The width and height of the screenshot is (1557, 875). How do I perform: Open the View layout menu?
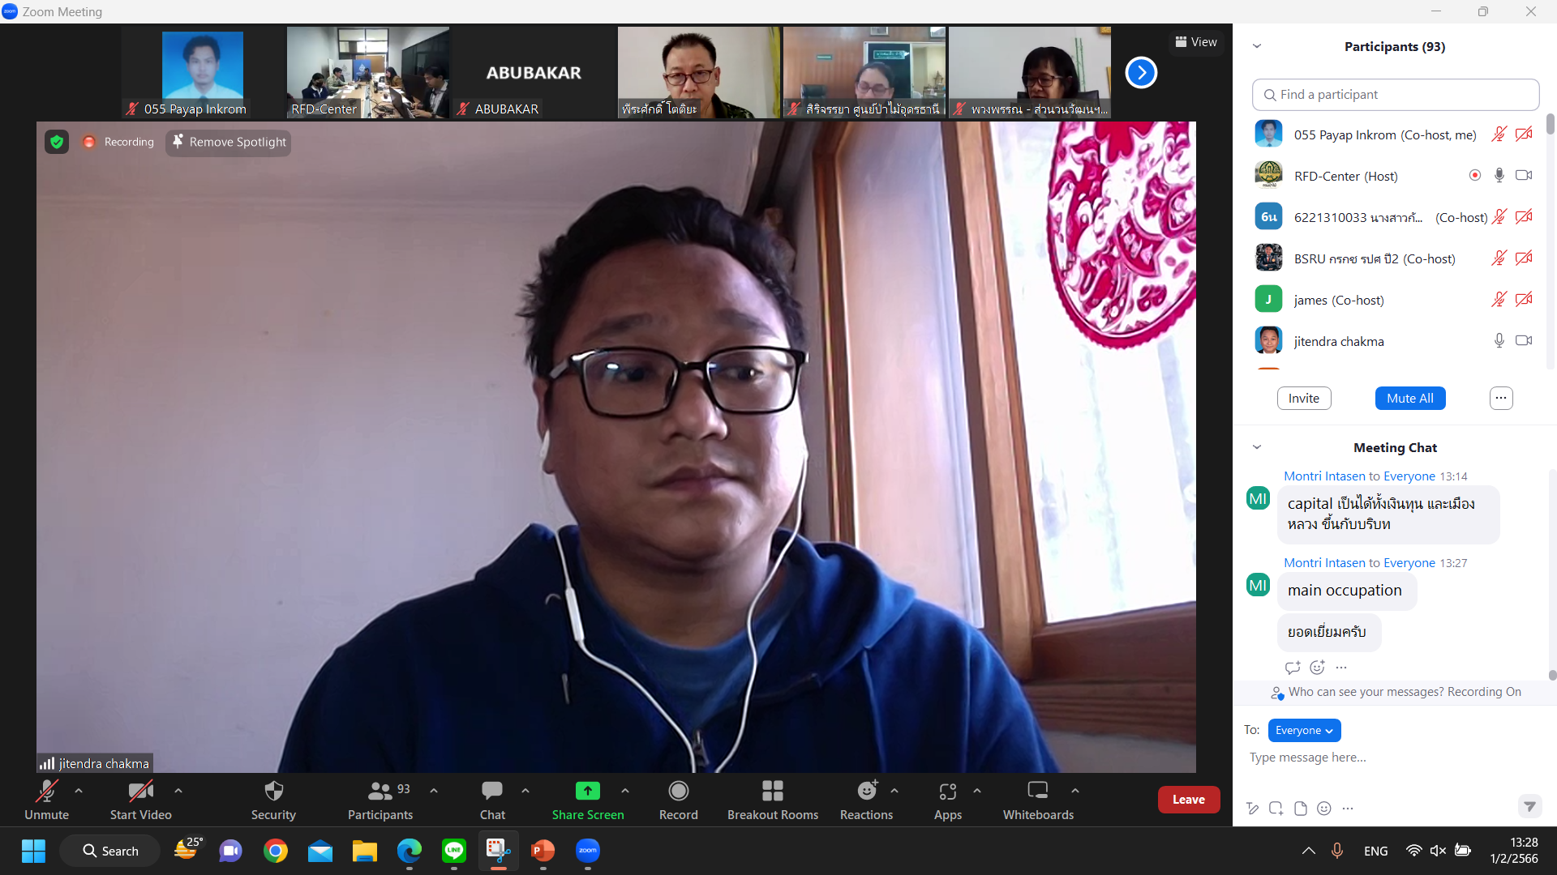point(1196,42)
